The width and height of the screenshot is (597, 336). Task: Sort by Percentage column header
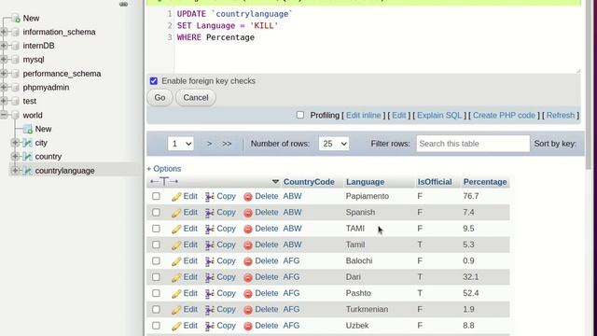tap(485, 182)
